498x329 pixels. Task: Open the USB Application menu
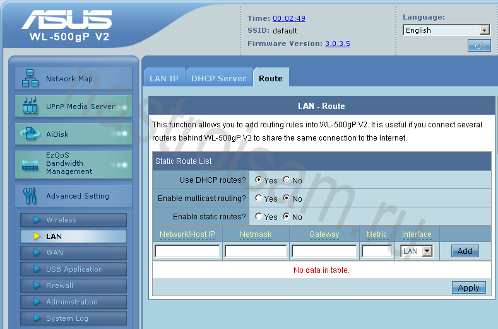coord(73,269)
